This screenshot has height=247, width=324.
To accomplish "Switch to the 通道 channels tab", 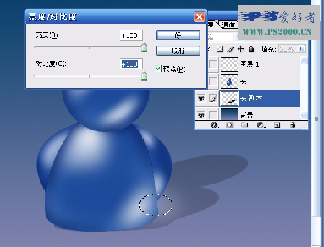I will [x=228, y=25].
